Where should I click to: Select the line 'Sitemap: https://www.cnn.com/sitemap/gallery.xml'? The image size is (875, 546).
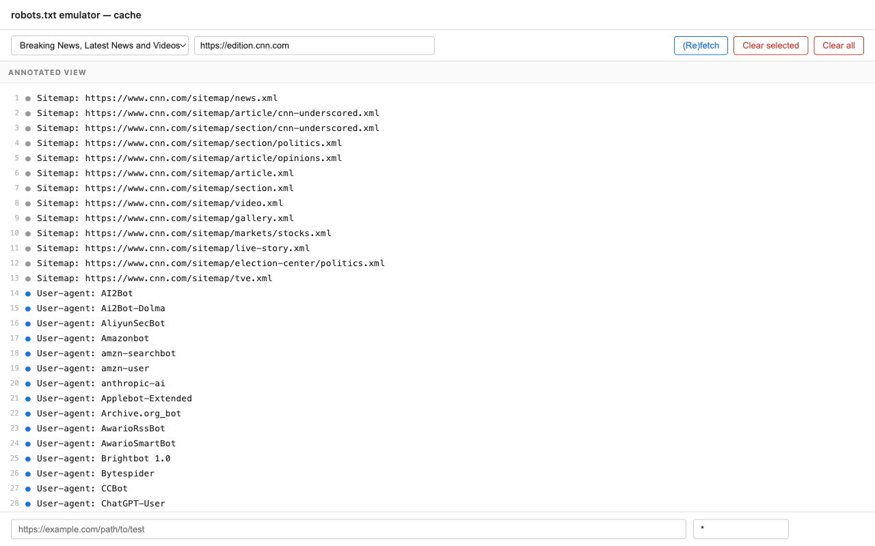(x=165, y=218)
